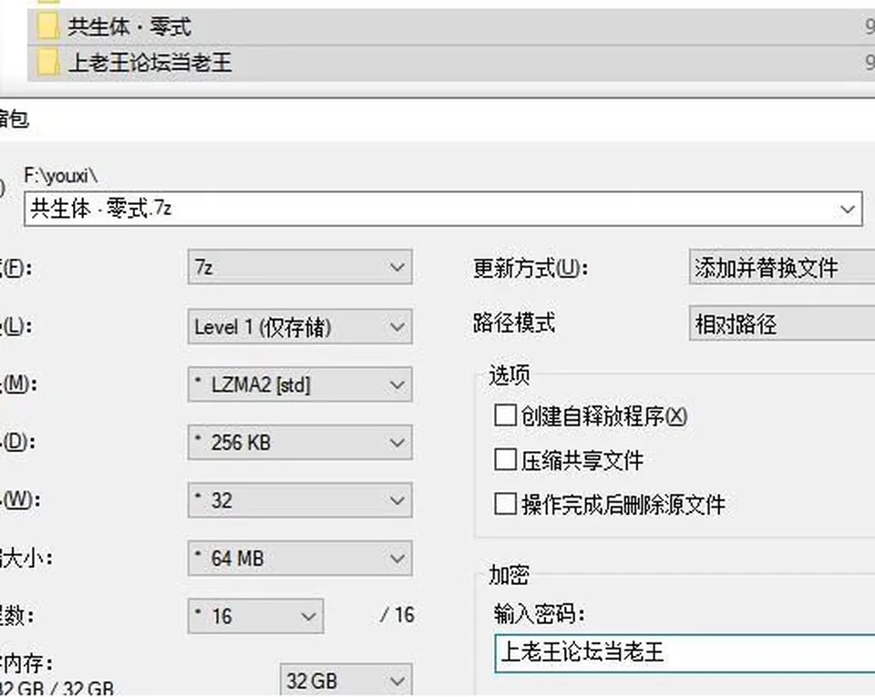This screenshot has height=697, width=875.
Task: Open the LZMA2 [std] method dropdown
Action: coord(300,384)
